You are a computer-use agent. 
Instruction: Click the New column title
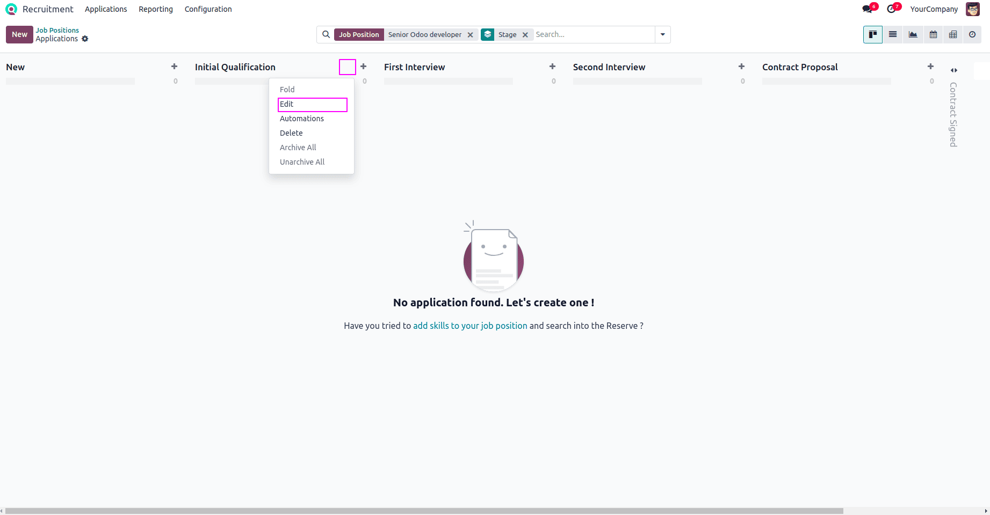tap(16, 67)
